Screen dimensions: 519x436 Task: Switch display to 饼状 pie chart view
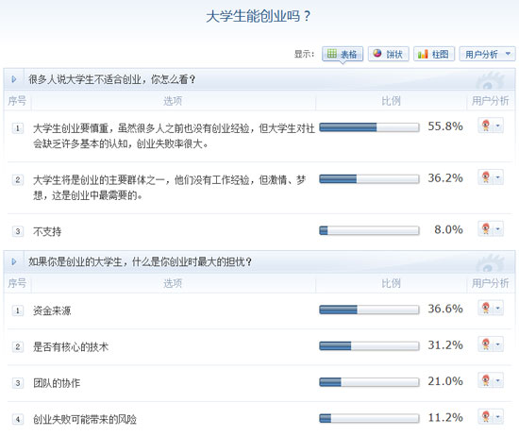[388, 54]
